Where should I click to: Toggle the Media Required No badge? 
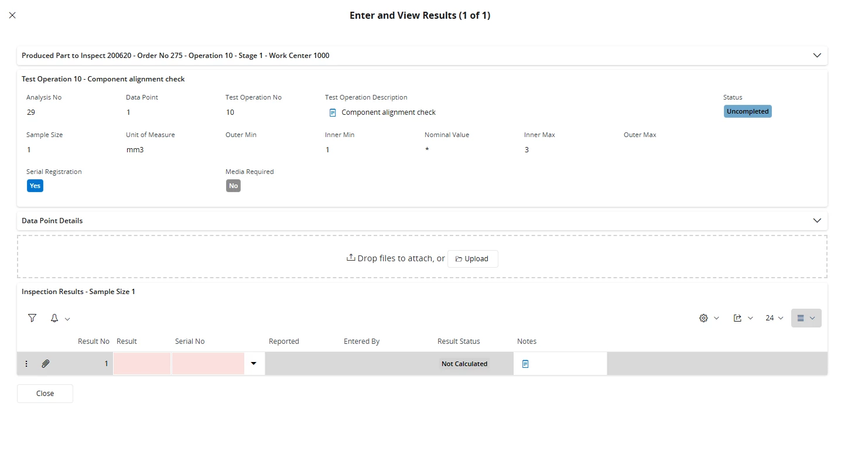pos(233,186)
